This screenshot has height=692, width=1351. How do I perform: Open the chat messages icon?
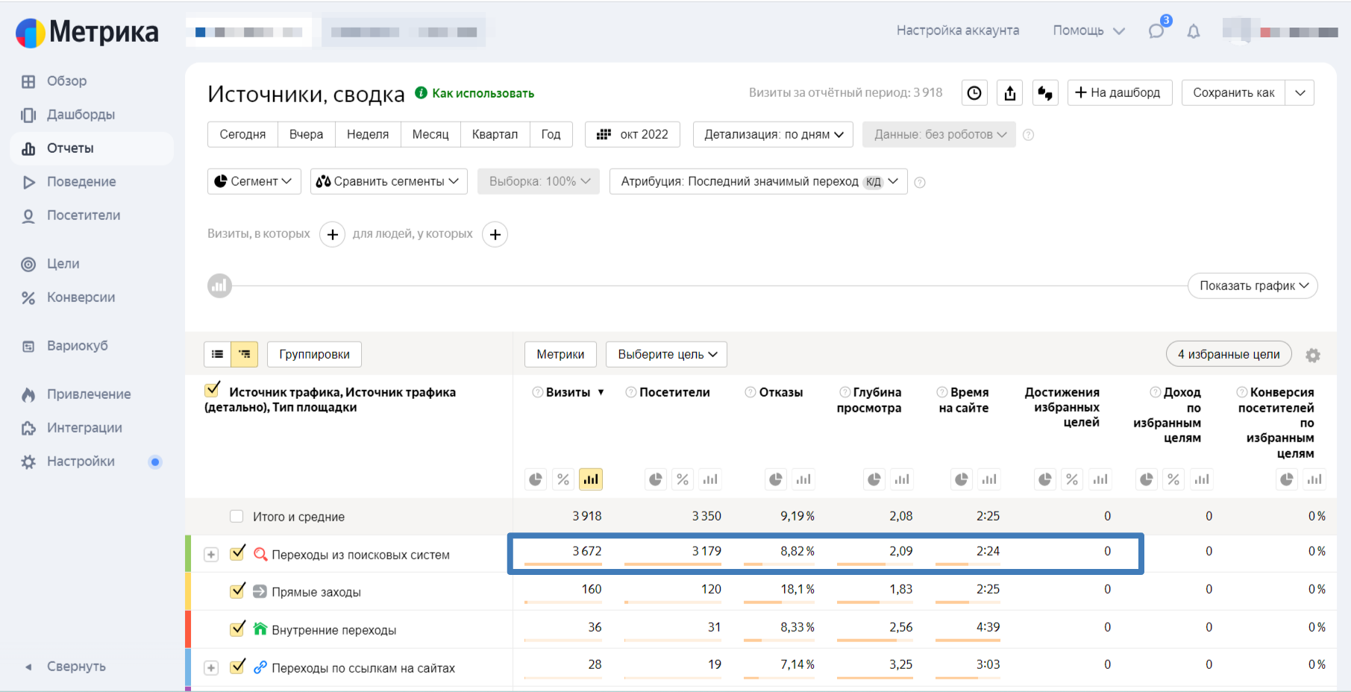[x=1156, y=31]
